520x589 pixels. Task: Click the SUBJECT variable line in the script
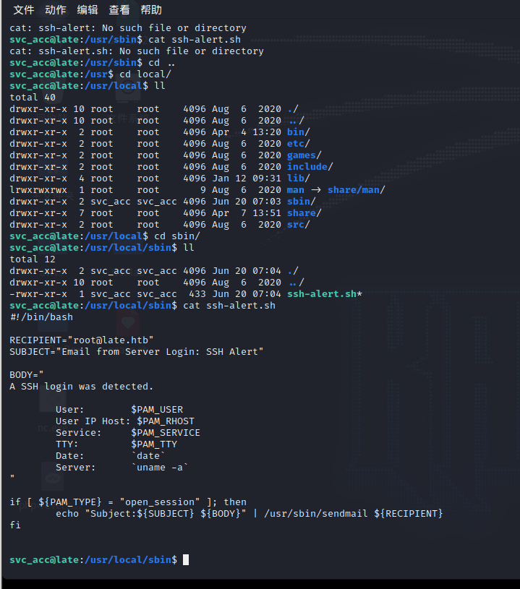click(137, 352)
